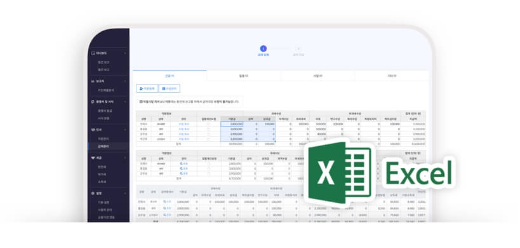
Task: Collapse the 인사 section chevron
Action: (x=125, y=130)
